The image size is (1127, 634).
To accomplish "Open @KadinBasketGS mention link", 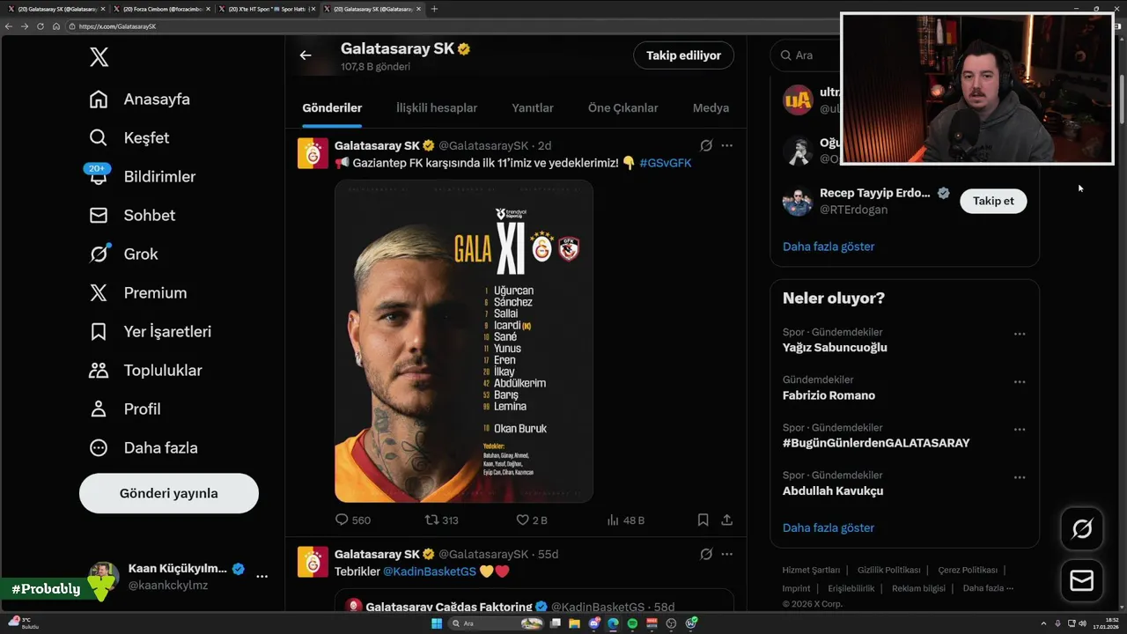I will pos(430,571).
